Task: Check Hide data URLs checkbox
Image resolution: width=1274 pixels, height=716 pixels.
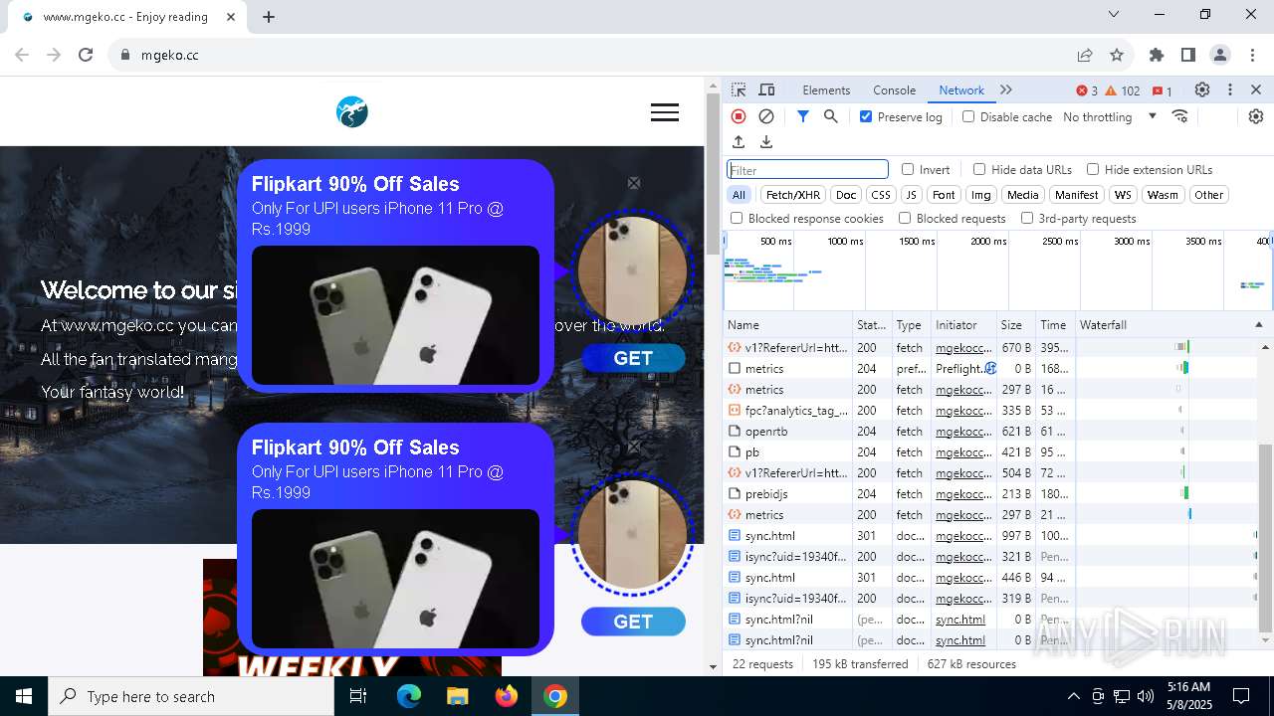Action: point(979,169)
